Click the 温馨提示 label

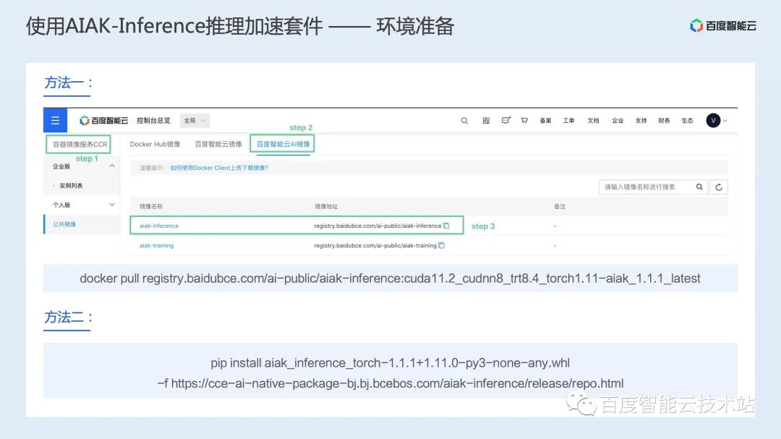pyautogui.click(x=152, y=168)
